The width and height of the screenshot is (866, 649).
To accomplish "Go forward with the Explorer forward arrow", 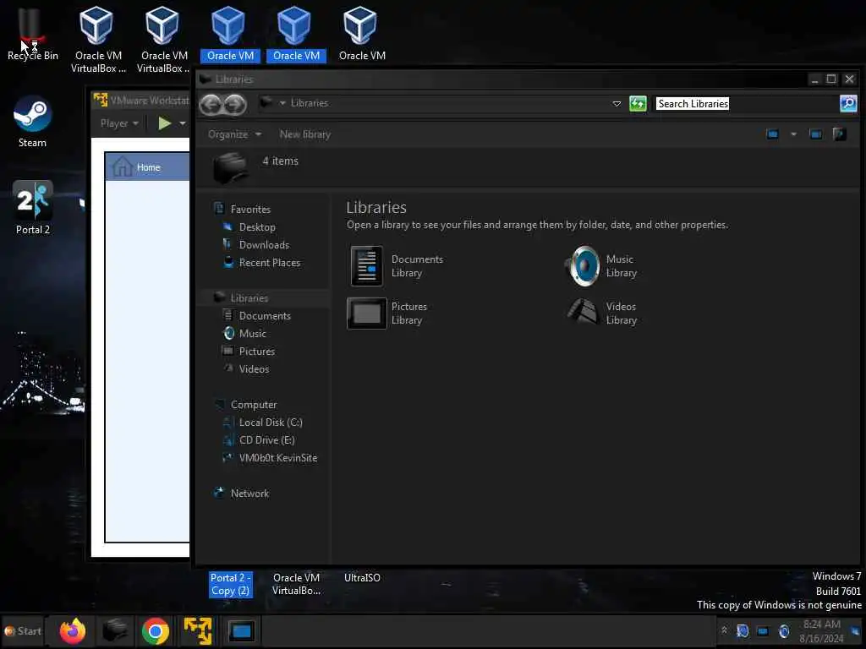I will tap(235, 104).
